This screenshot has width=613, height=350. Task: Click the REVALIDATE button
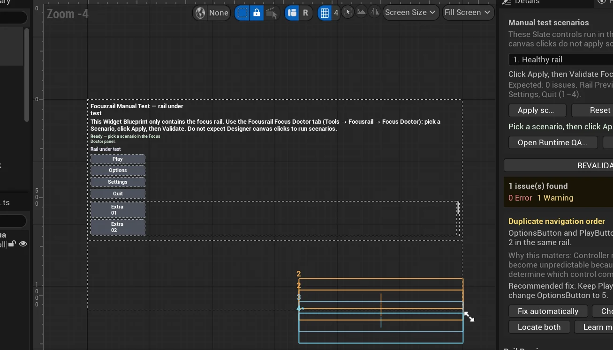coord(558,165)
